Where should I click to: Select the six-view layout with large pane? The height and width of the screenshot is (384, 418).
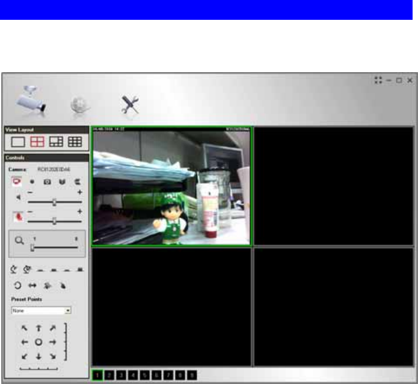tap(57, 142)
